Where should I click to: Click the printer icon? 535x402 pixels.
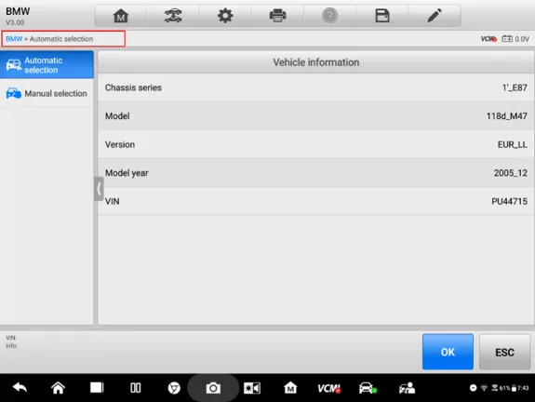click(277, 16)
